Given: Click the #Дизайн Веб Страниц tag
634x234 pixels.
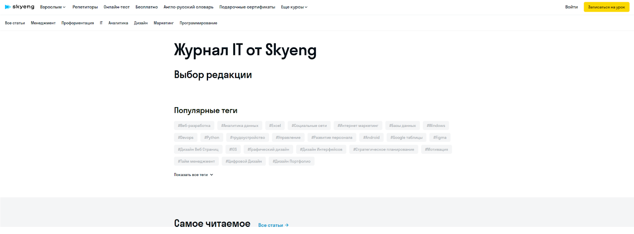Looking at the screenshot, I should (x=198, y=149).
